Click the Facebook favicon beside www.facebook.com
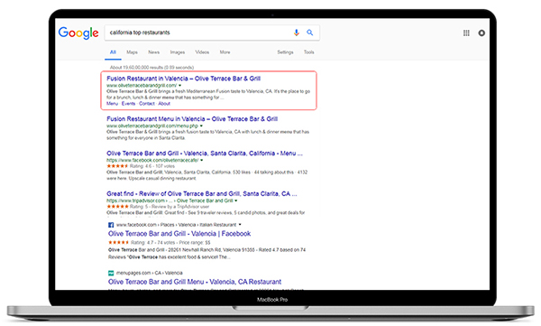The height and width of the screenshot is (326, 541). pyautogui.click(x=111, y=225)
